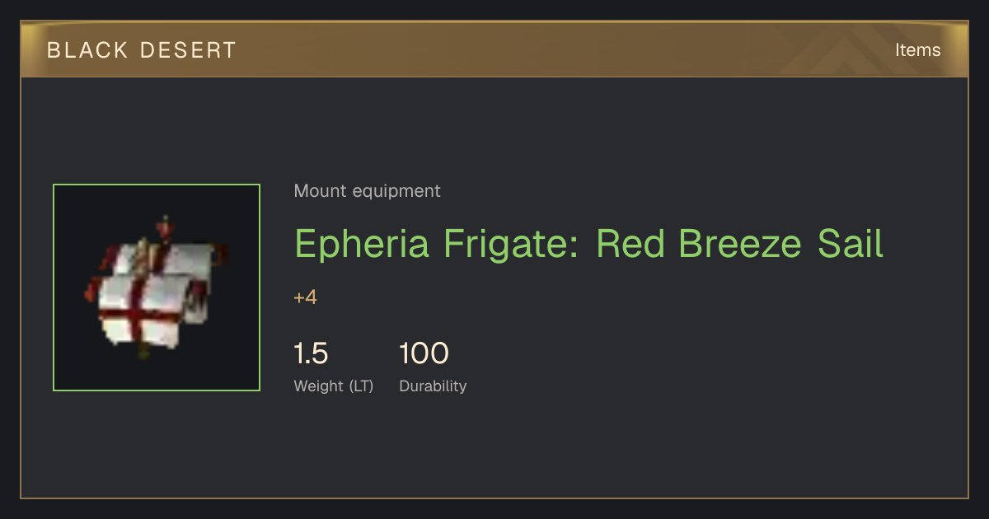Click the green border of the item thumbnail
The width and height of the screenshot is (989, 519).
click(x=157, y=185)
